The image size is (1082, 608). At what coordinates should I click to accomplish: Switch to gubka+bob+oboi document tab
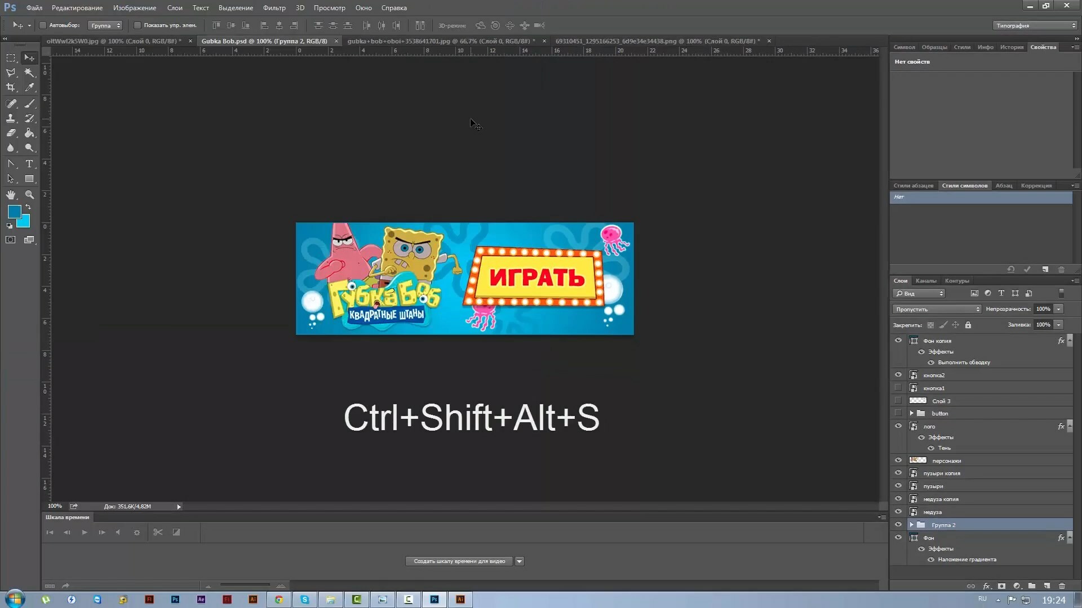coord(441,41)
